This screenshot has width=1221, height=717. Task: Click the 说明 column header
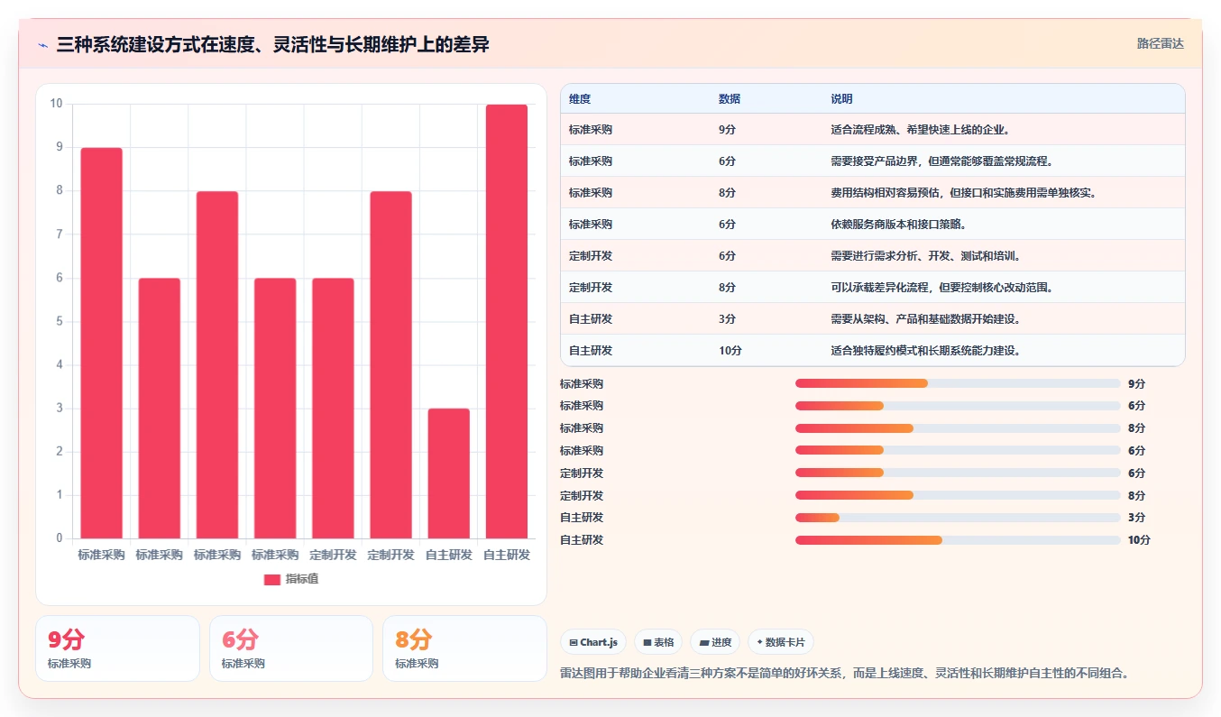point(841,99)
